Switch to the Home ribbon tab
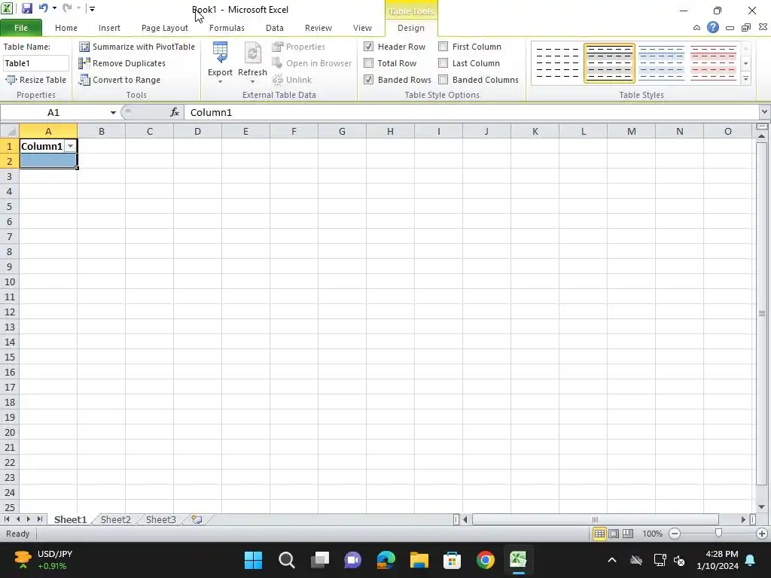The image size is (771, 578). click(66, 28)
